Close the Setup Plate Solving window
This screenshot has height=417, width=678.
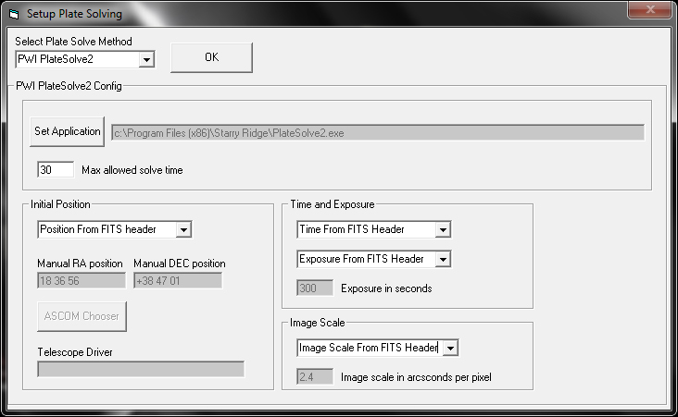(x=650, y=9)
